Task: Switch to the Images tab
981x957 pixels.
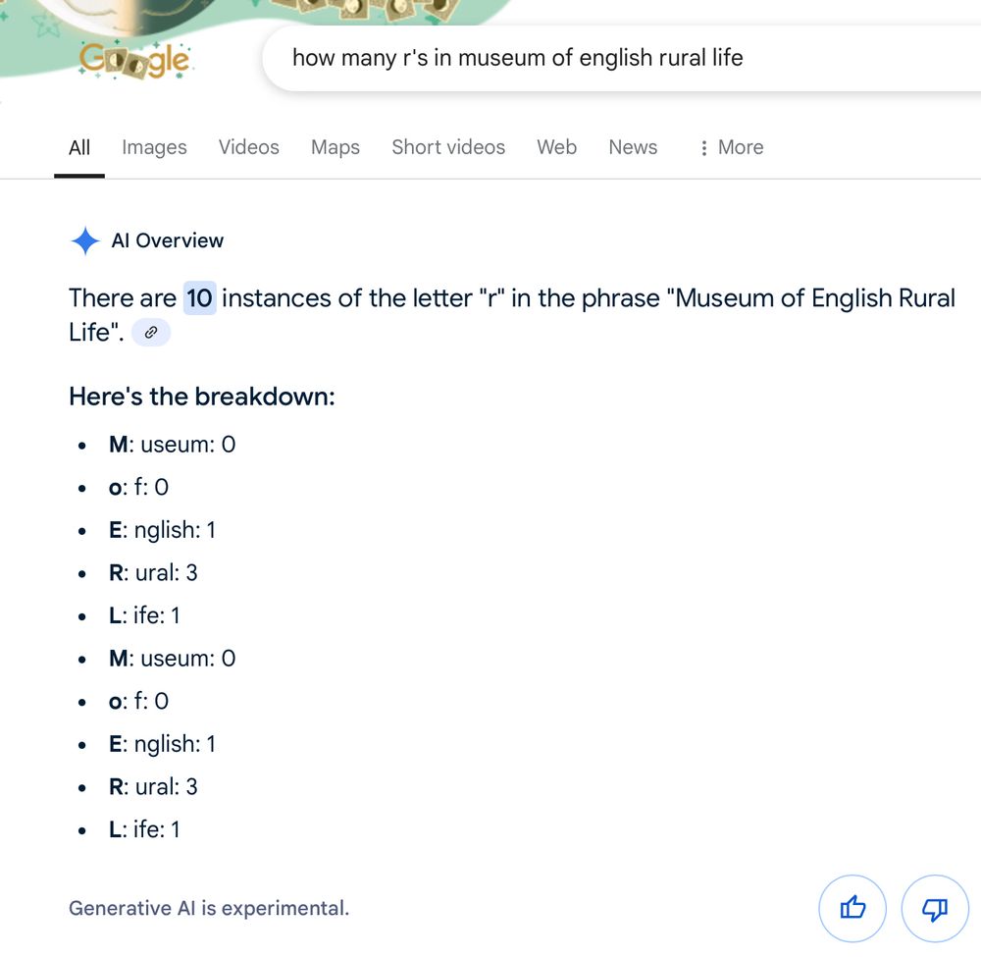Action: click(154, 147)
